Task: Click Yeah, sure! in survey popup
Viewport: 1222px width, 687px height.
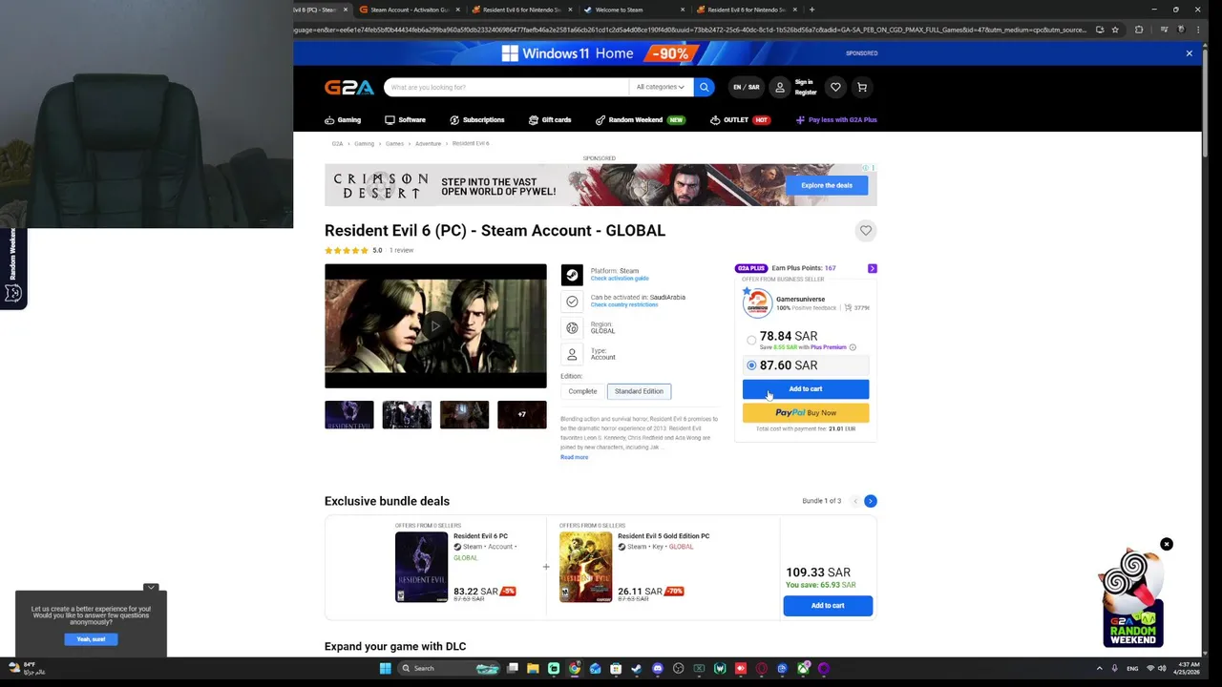Action: pos(92,639)
